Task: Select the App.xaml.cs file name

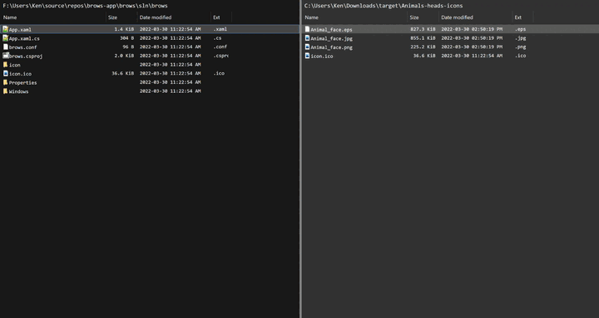Action: coord(24,38)
